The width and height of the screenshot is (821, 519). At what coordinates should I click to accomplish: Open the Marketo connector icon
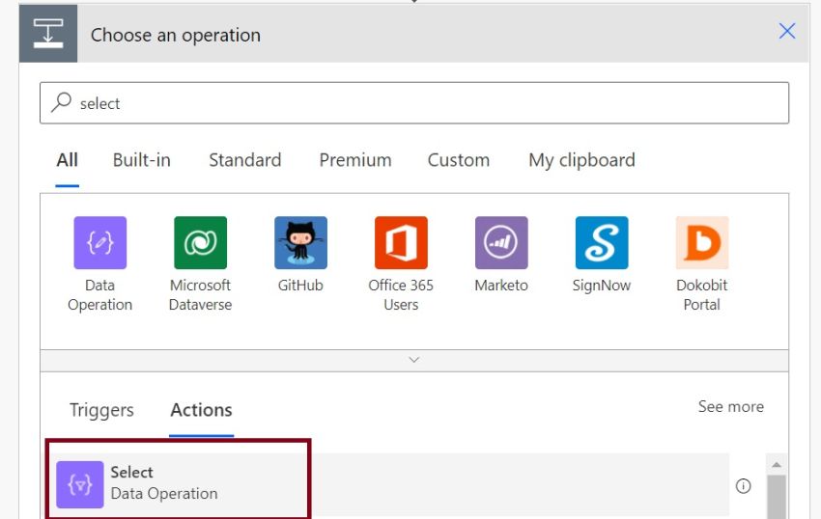(x=501, y=243)
